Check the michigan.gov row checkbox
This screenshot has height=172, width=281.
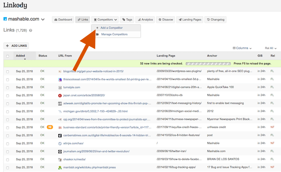(x=7, y=112)
